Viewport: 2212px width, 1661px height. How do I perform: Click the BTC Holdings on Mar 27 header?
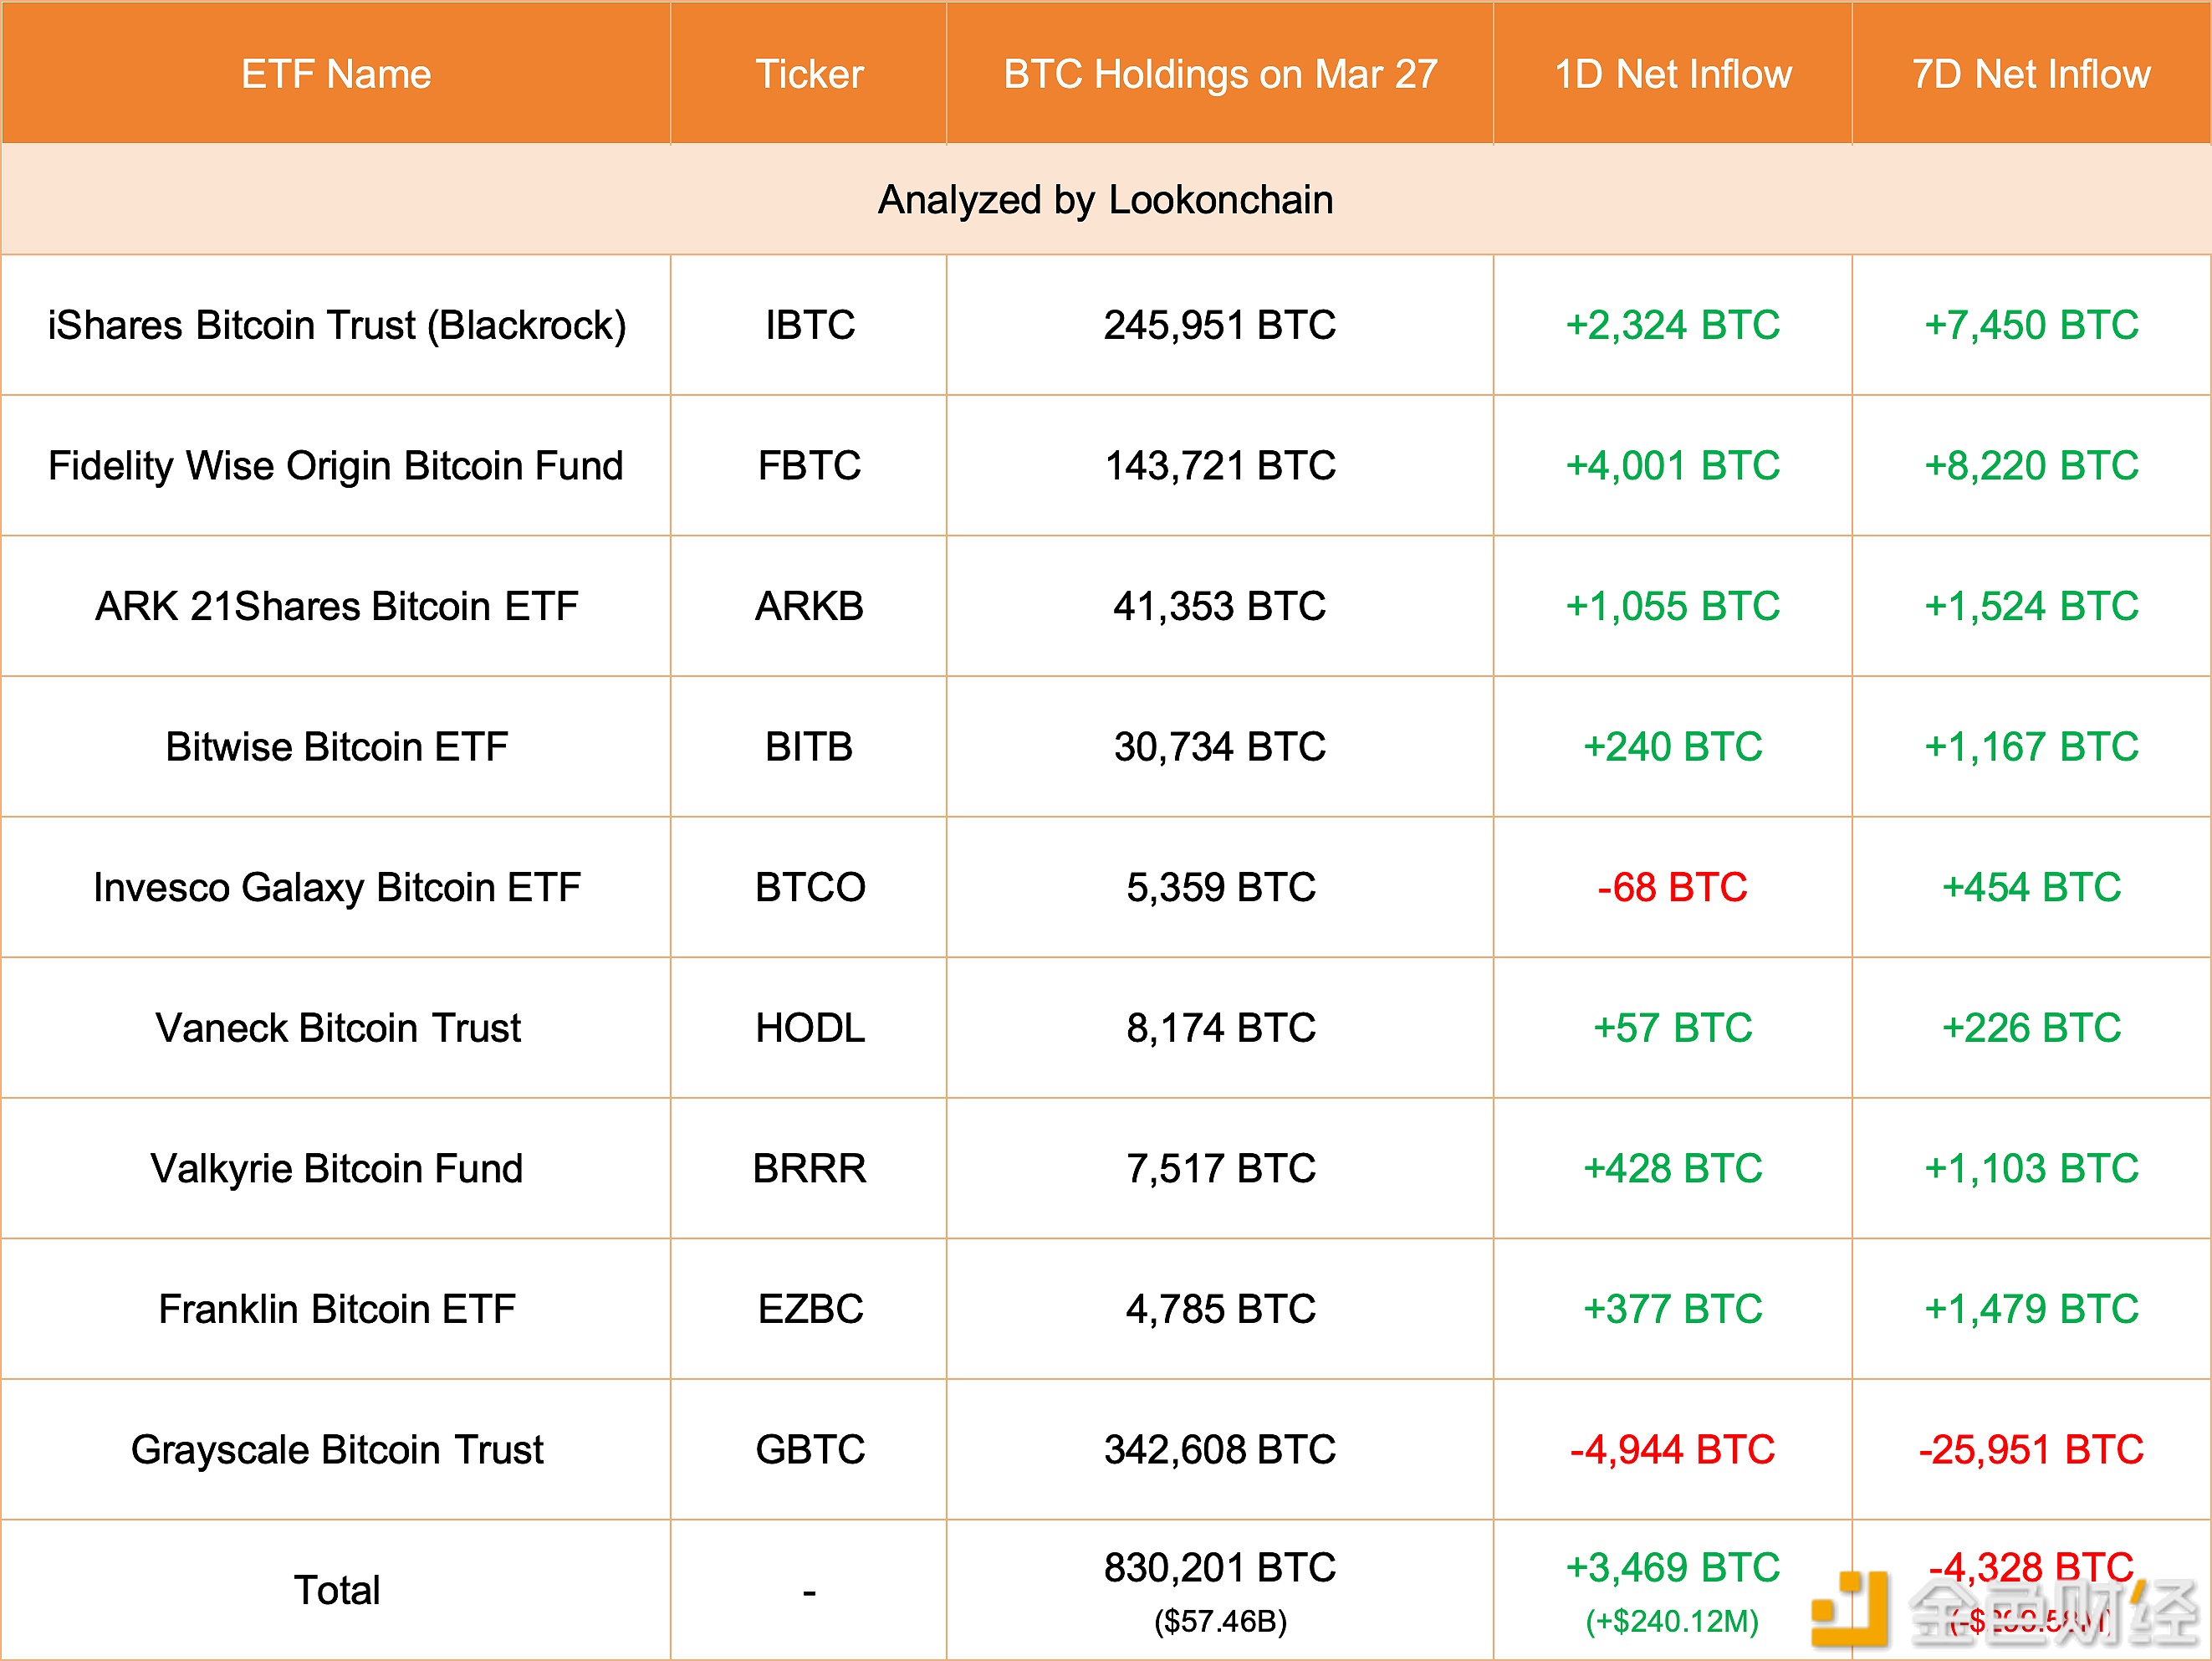click(x=1220, y=74)
